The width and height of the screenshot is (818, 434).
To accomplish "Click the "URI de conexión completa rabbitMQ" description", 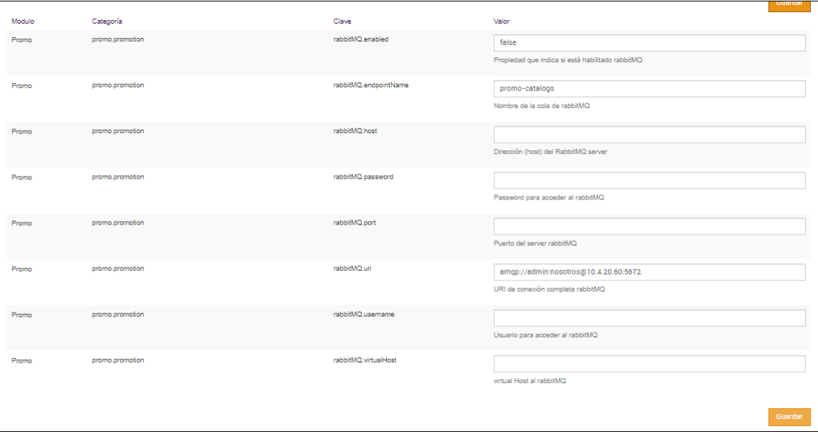I will (x=549, y=290).
